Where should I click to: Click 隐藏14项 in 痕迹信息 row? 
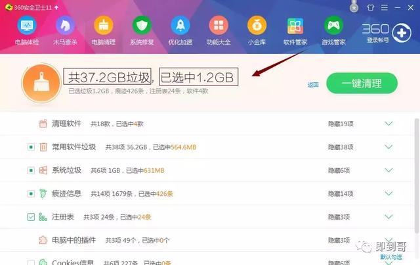(x=341, y=193)
